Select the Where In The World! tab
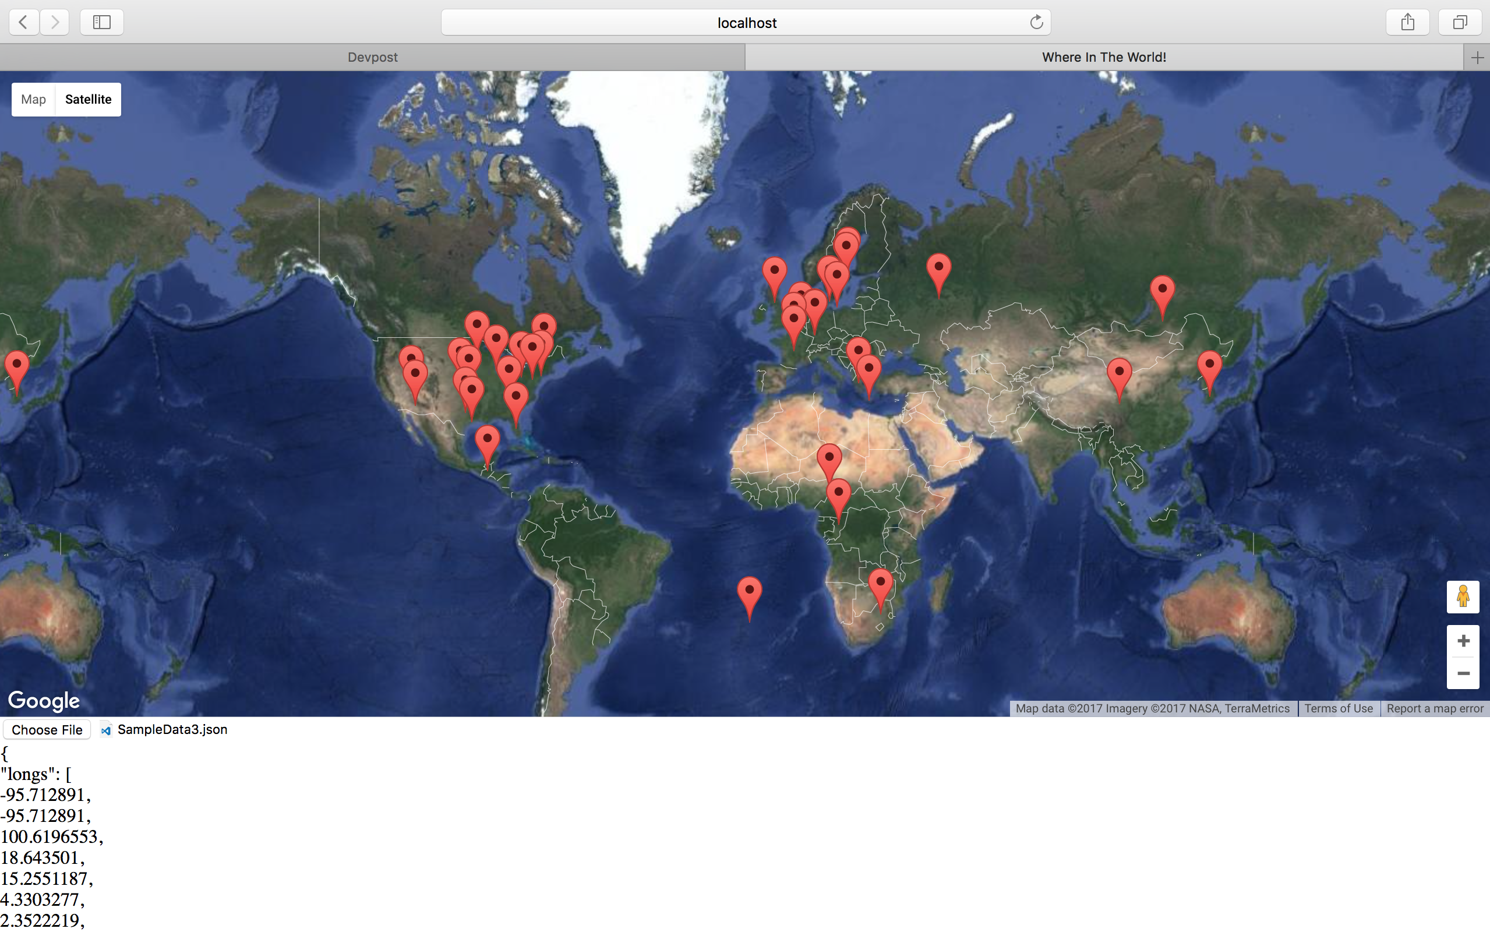Image resolution: width=1490 pixels, height=932 pixels. (1103, 57)
